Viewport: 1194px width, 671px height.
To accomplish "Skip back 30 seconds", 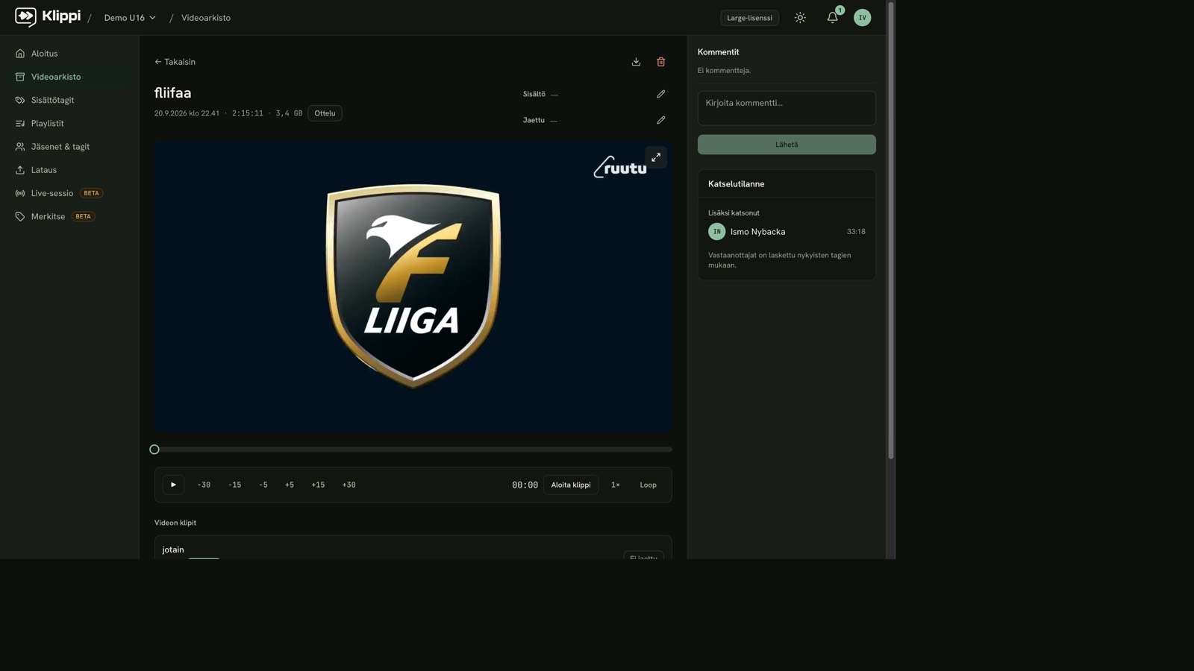I will point(204,485).
